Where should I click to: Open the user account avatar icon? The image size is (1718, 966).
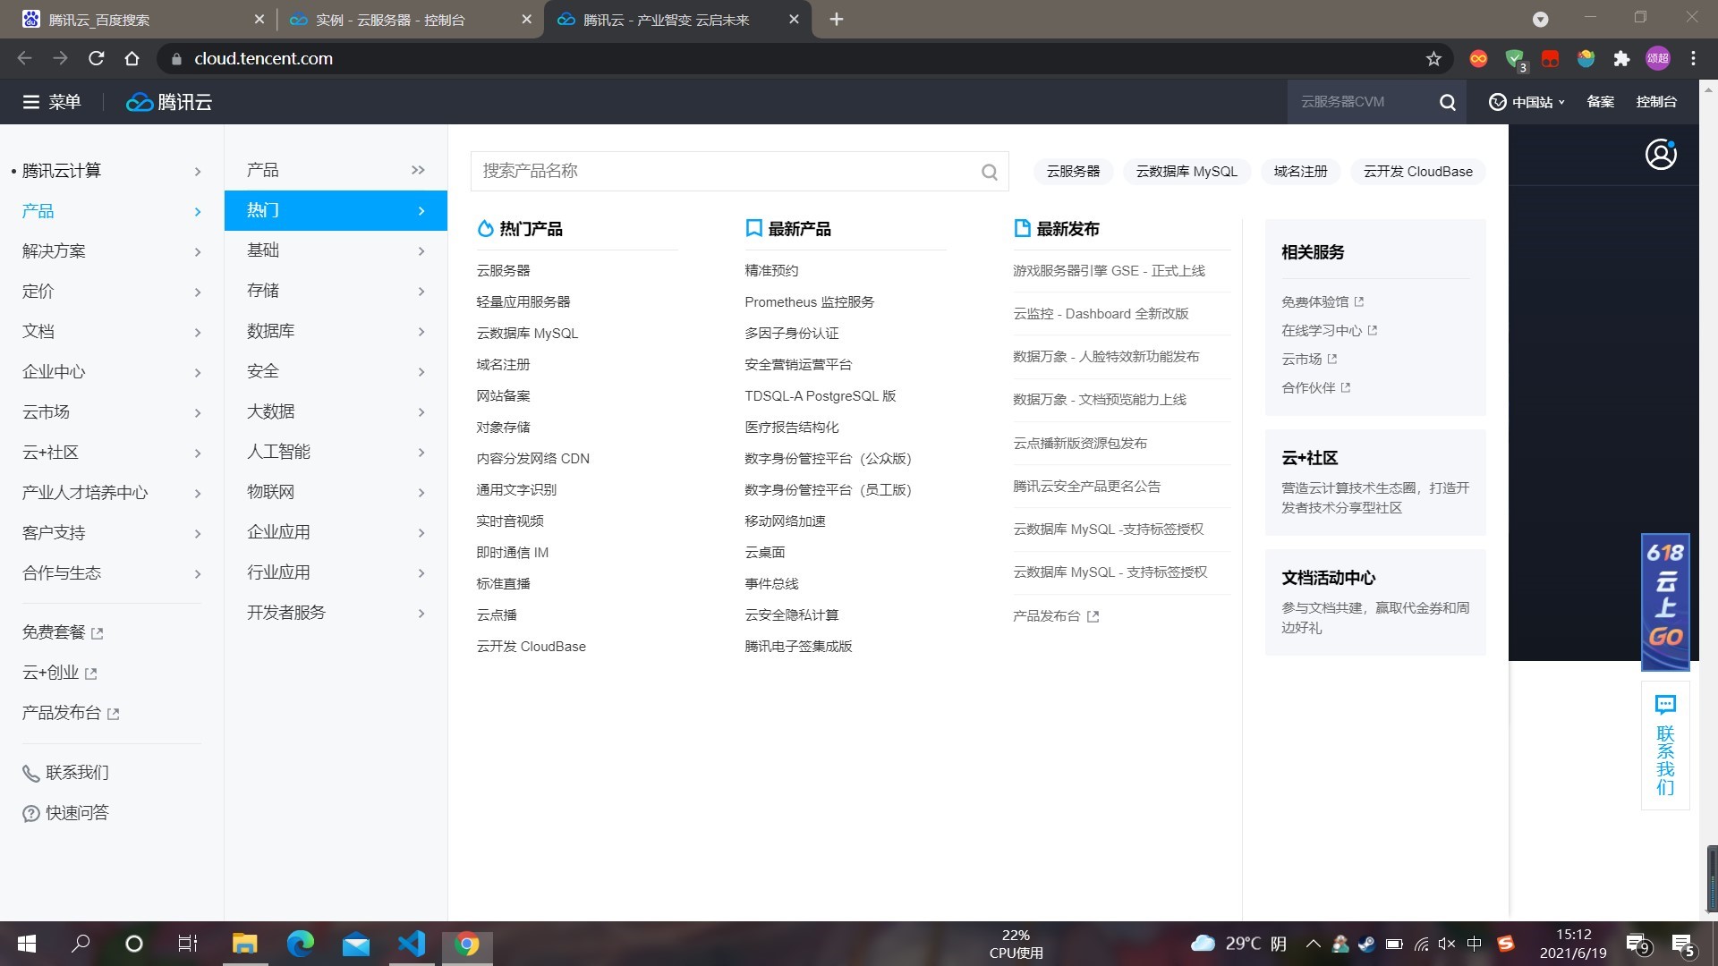point(1661,154)
